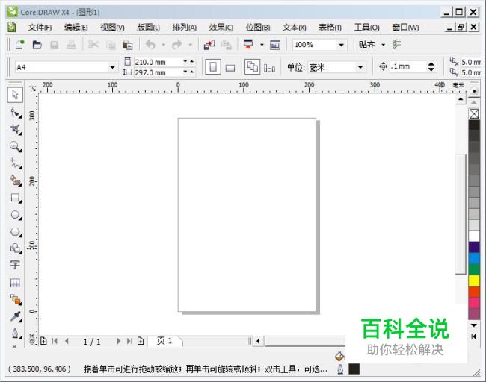Open the 编辑(E) menu

pos(76,28)
